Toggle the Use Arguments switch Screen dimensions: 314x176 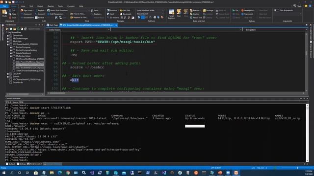(277, 10)
